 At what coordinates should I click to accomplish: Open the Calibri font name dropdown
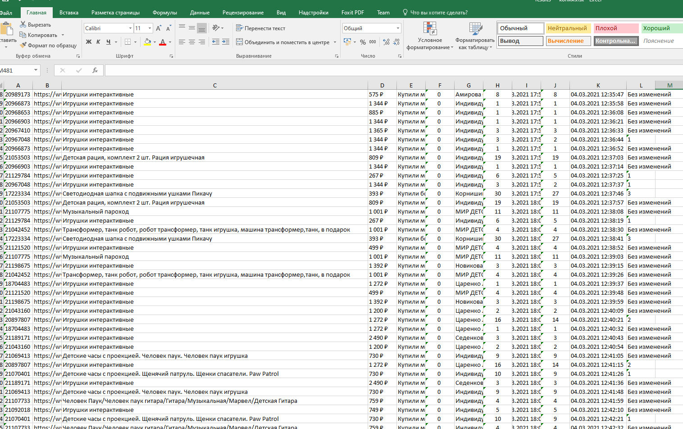130,28
